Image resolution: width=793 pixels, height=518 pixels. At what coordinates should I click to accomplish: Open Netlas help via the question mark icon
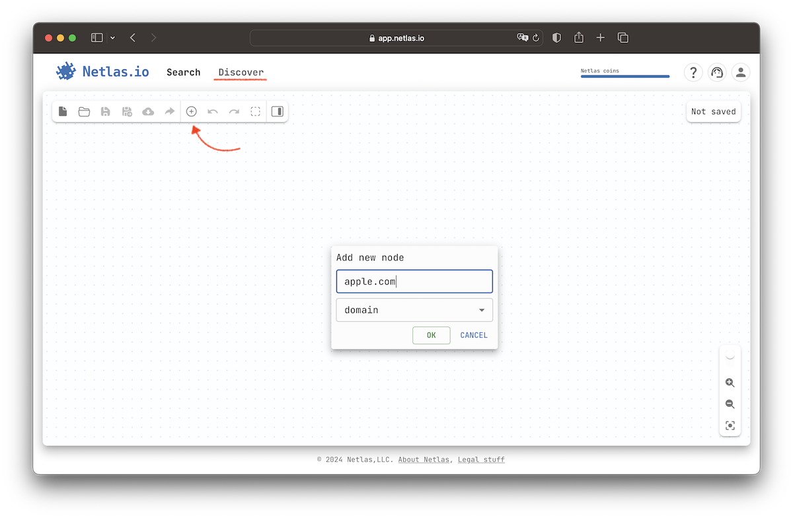(693, 72)
